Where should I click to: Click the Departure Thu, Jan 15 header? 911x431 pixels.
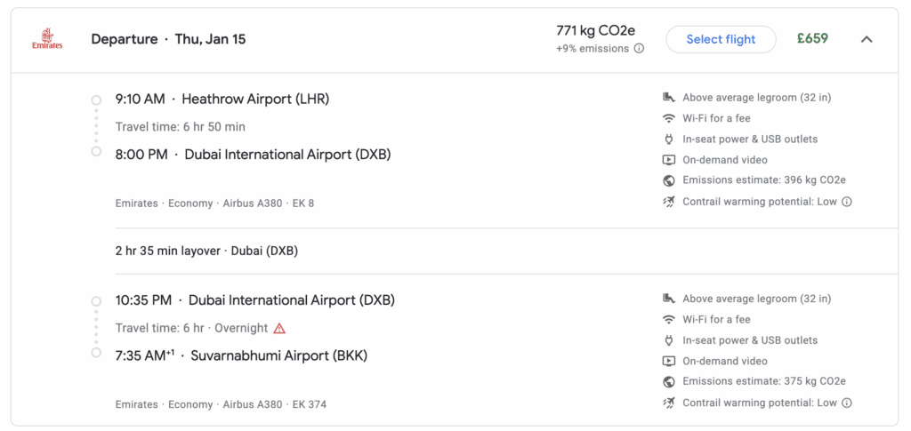tap(168, 39)
